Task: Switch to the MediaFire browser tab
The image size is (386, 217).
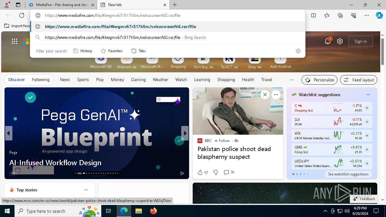Action: (60, 5)
